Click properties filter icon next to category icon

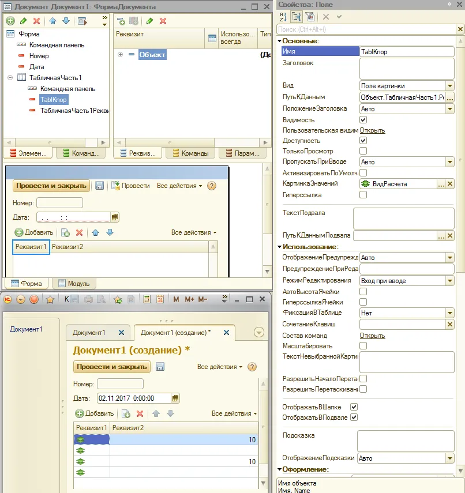[x=310, y=17]
